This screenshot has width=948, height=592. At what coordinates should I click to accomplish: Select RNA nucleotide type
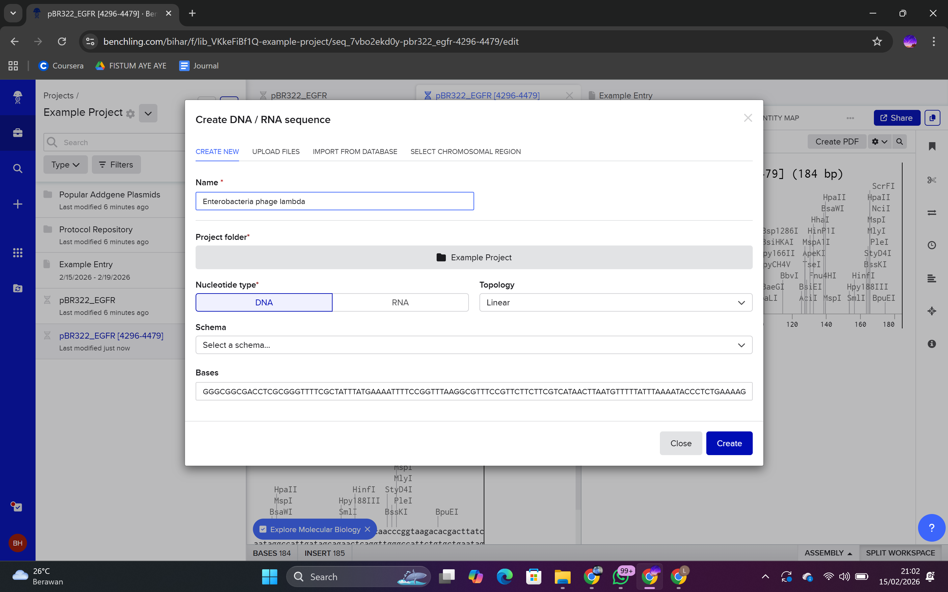(x=400, y=302)
